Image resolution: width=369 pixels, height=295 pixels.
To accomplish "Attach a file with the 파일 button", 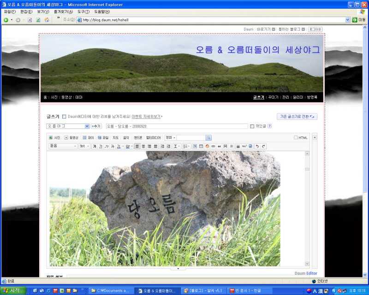I will [103, 138].
